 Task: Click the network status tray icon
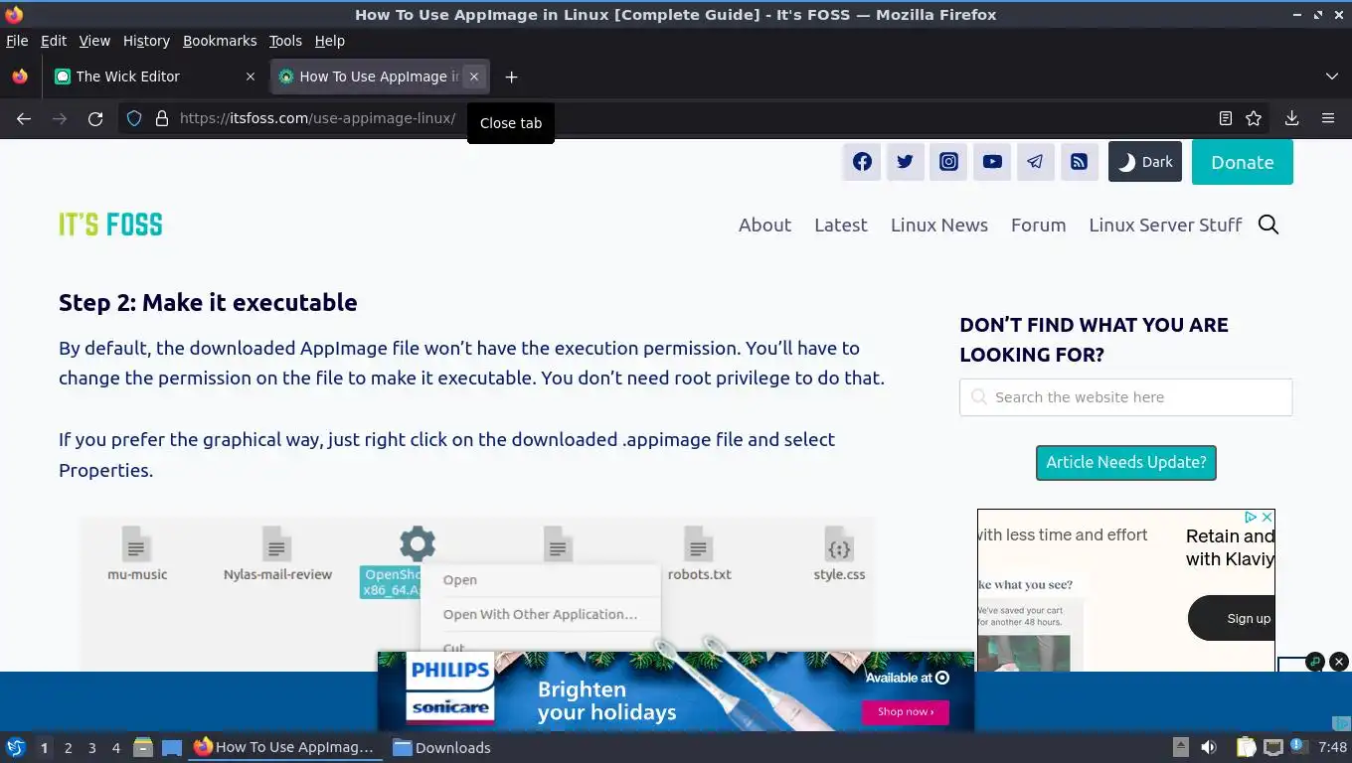pos(1273,747)
